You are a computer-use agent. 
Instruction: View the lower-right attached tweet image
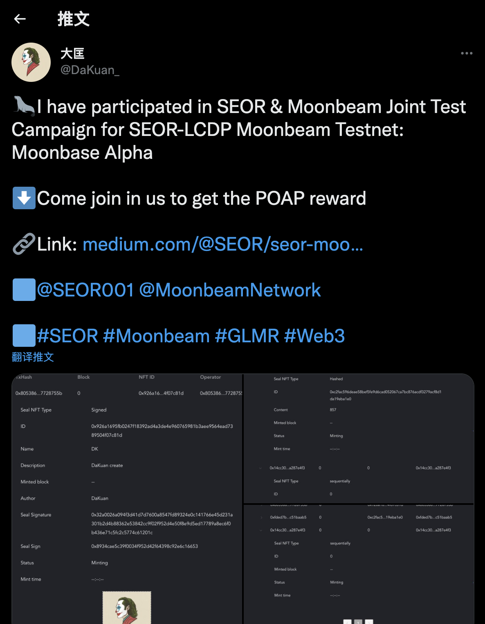(x=359, y=564)
